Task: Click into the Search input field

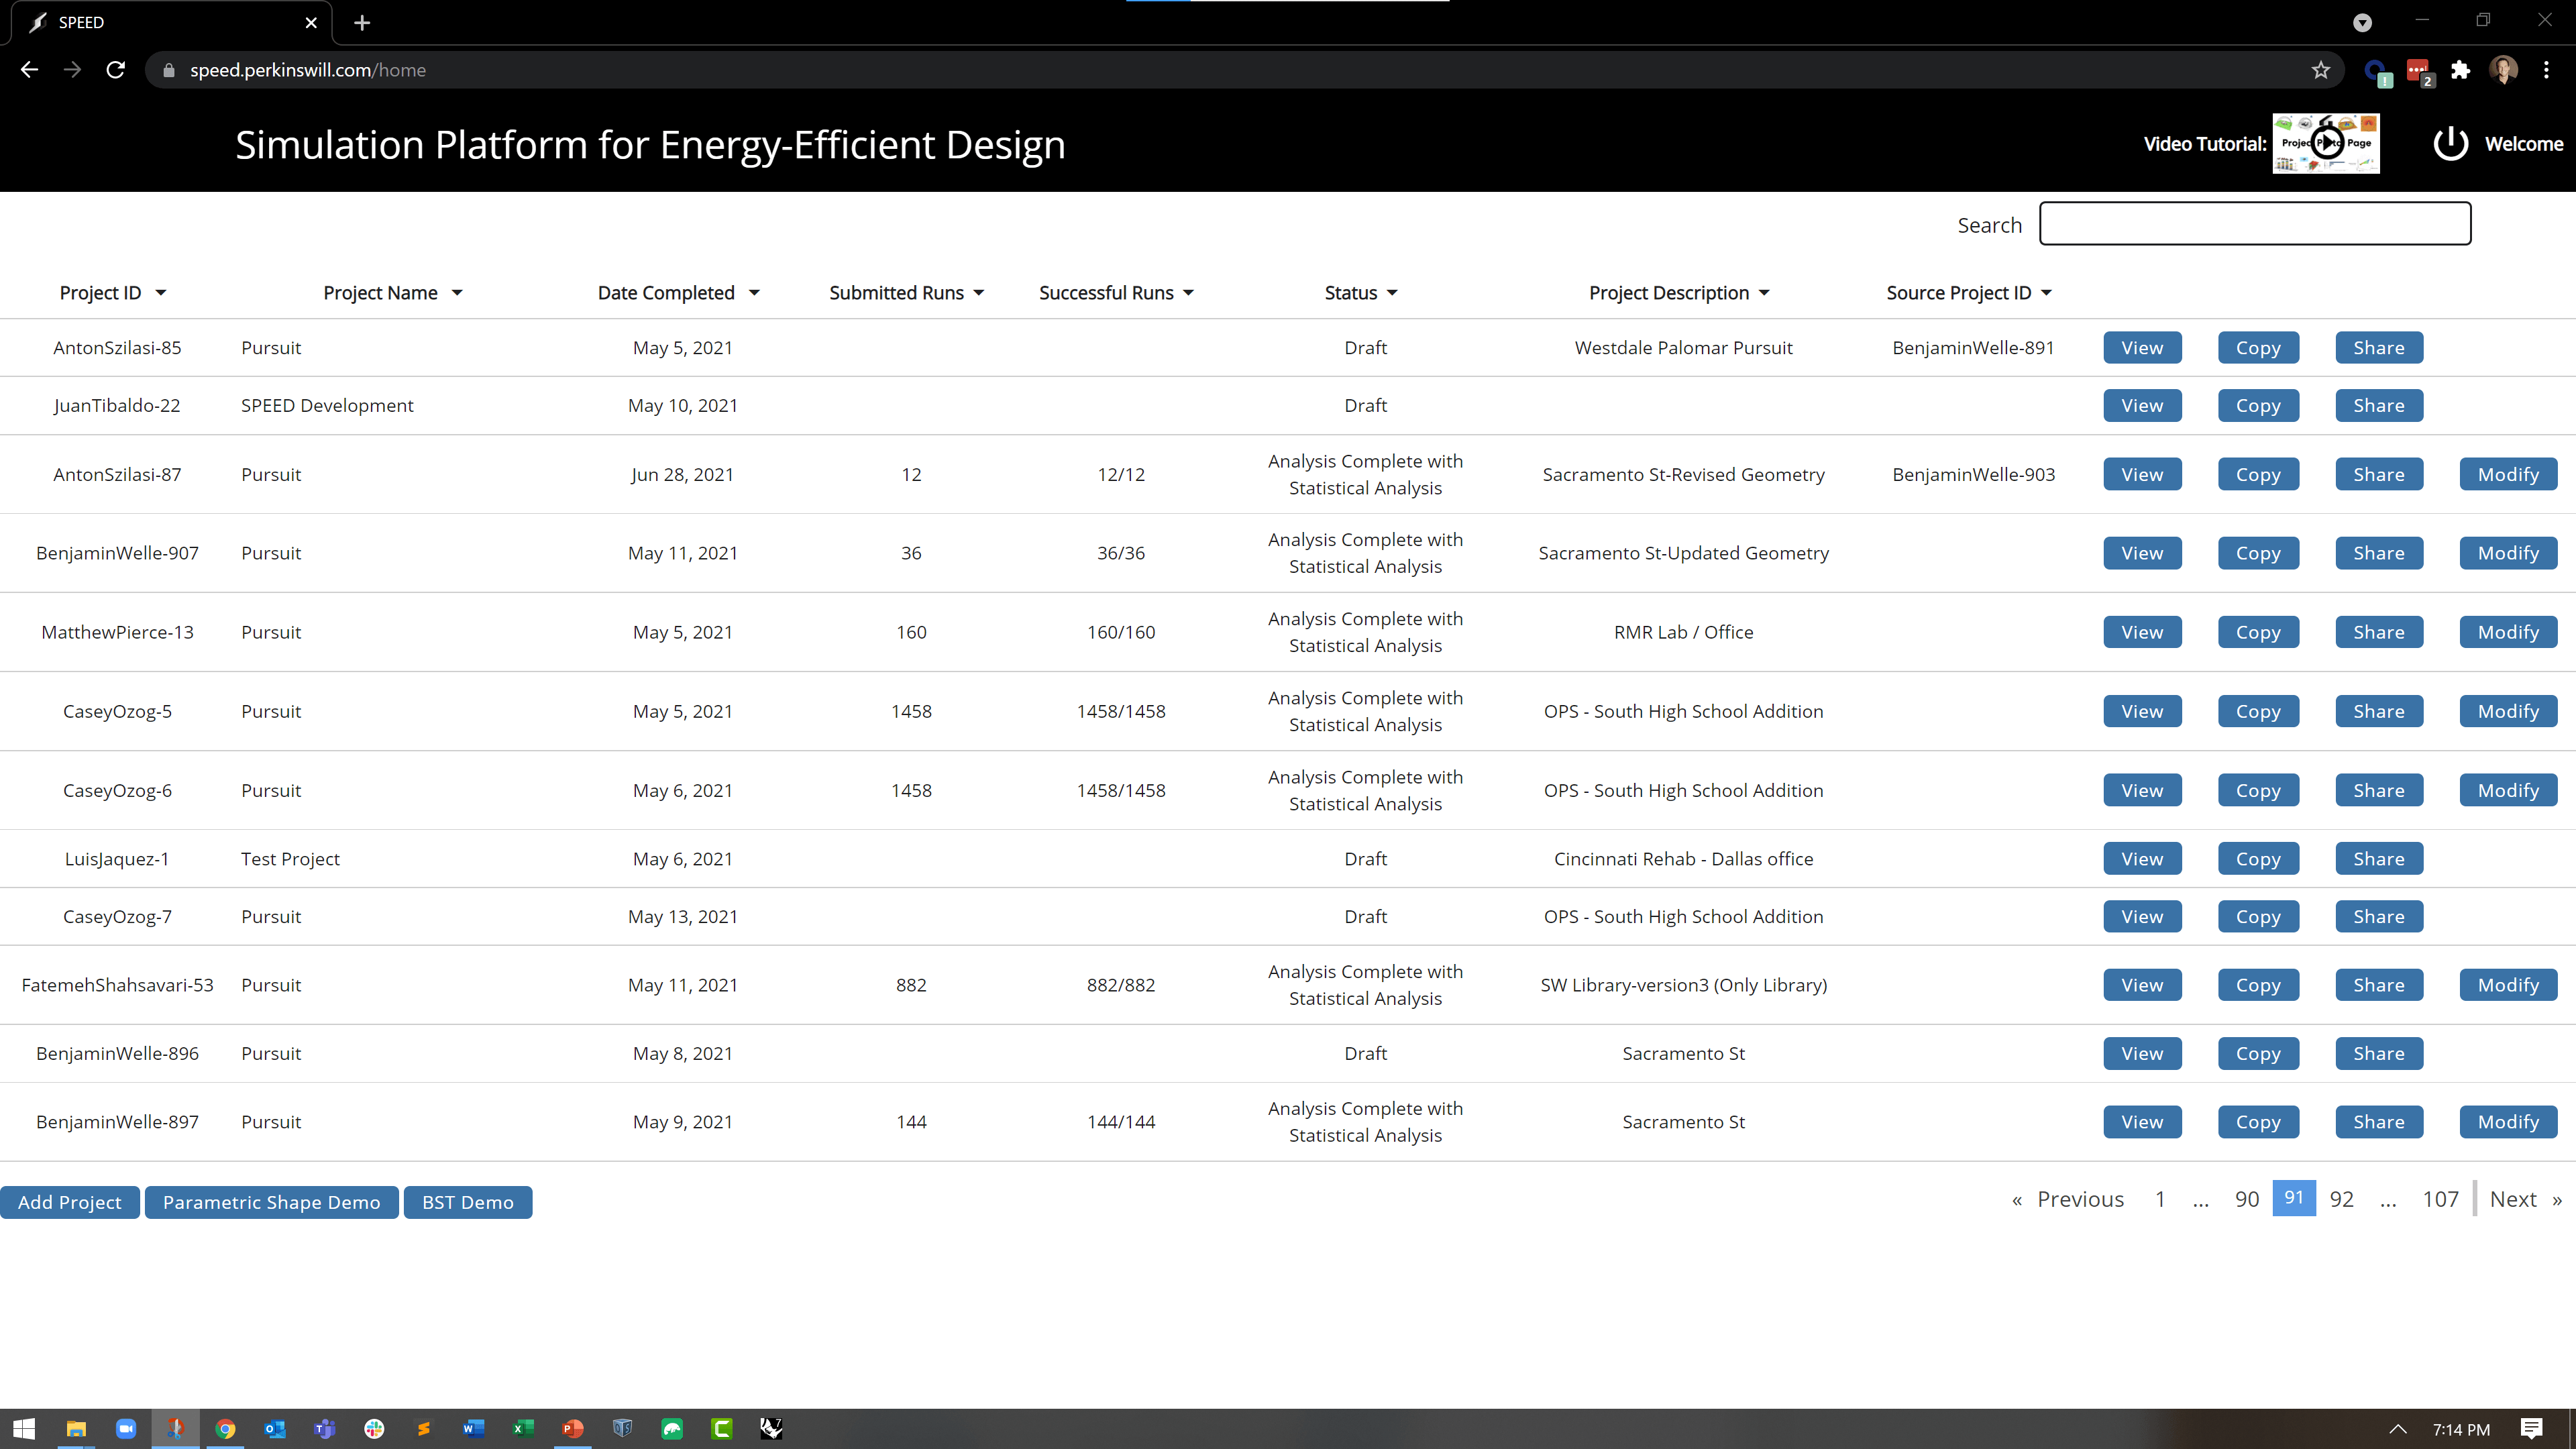Action: [2254, 224]
